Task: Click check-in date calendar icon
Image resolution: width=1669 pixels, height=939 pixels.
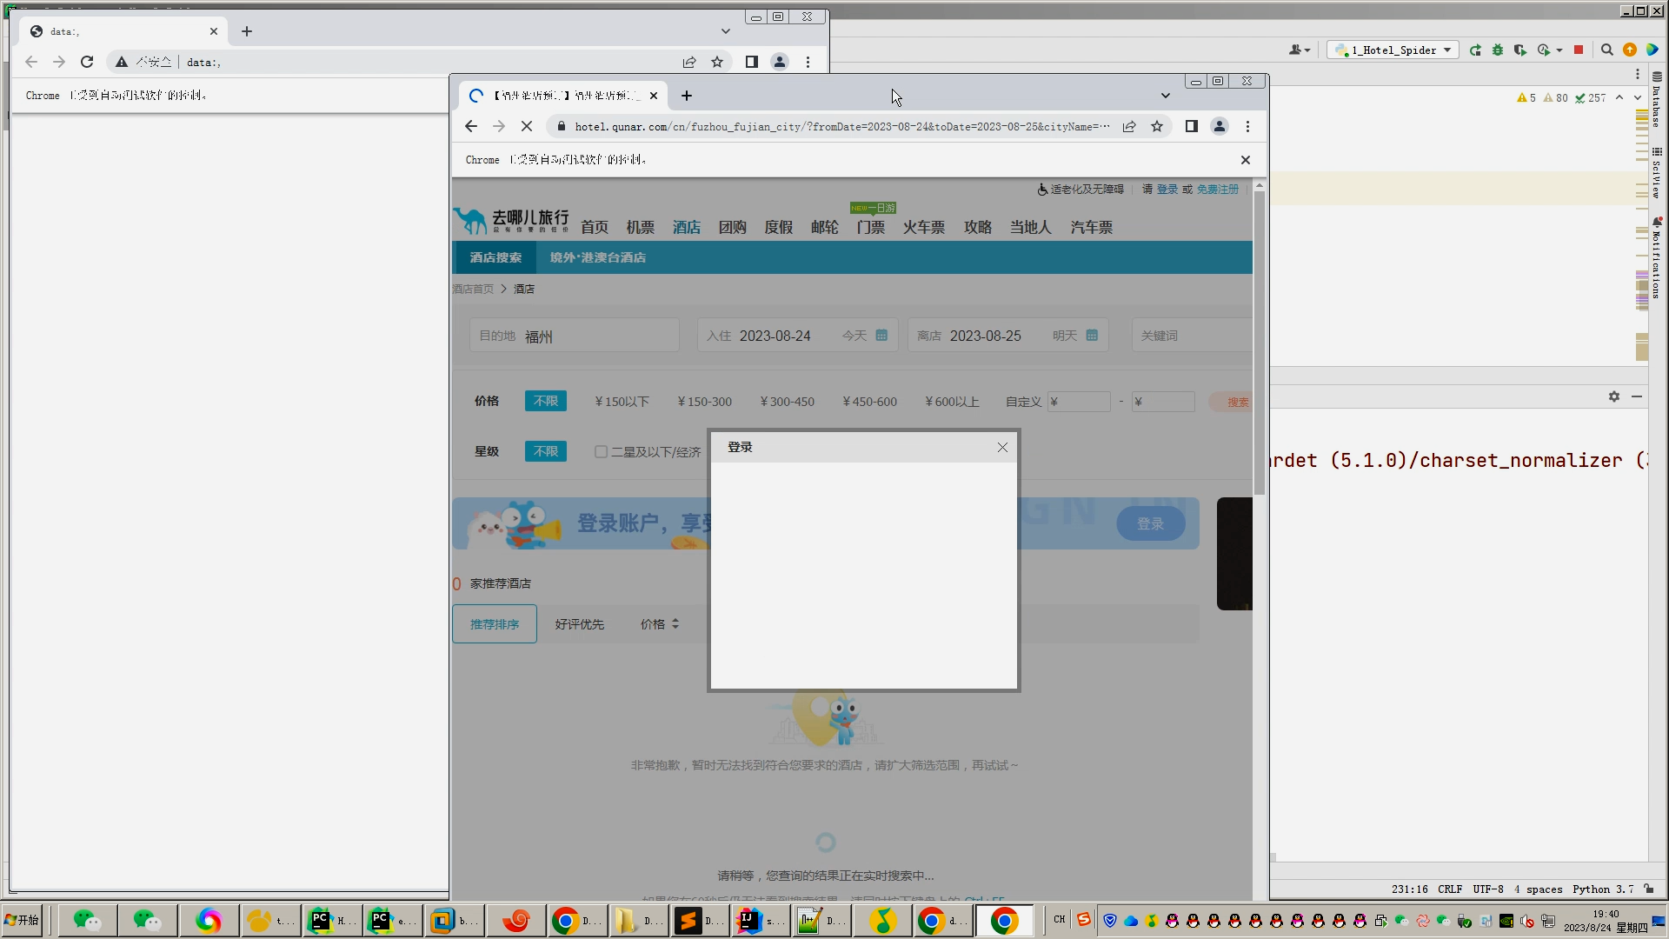Action: (881, 336)
